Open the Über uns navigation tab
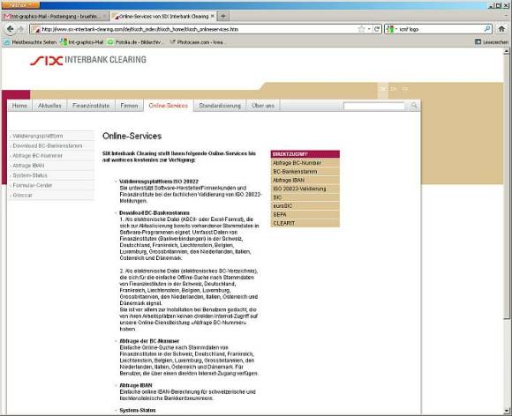The height and width of the screenshot is (416, 512). 263,106
